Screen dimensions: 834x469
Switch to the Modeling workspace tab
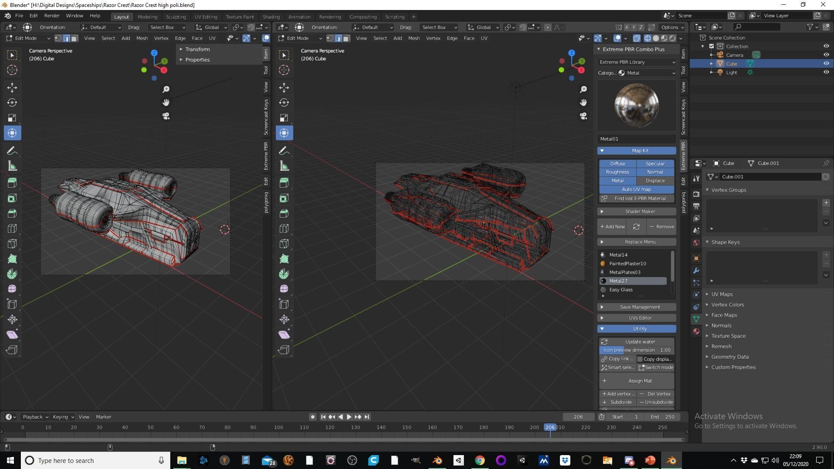pos(147,17)
